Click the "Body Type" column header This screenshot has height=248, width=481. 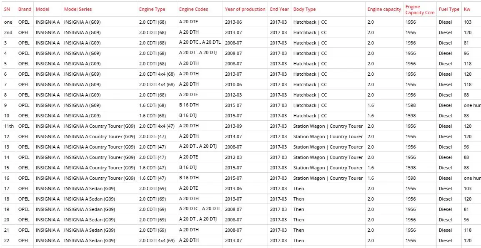pos(304,9)
